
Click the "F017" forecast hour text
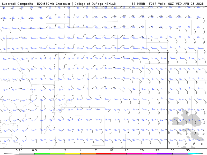tap(153, 4)
